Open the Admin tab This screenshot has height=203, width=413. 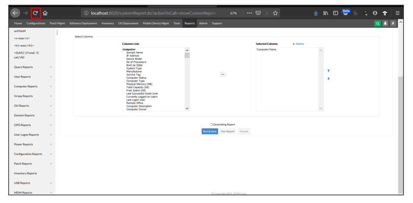[x=203, y=23]
